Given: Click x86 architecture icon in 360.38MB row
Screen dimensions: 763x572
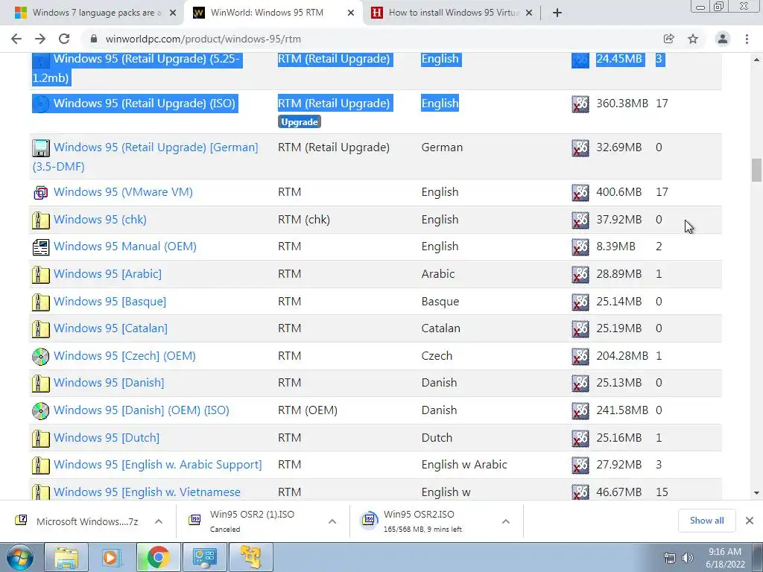Looking at the screenshot, I should [580, 104].
